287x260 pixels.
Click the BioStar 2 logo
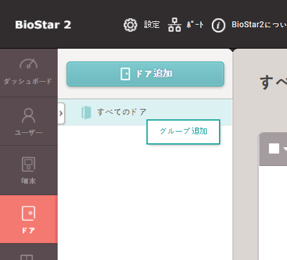43,25
